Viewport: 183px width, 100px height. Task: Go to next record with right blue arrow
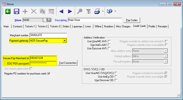coord(70,11)
